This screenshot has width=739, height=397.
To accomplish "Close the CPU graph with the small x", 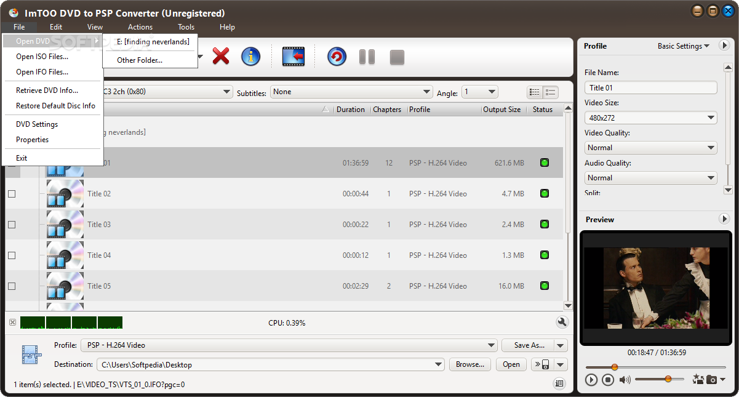I will [13, 323].
